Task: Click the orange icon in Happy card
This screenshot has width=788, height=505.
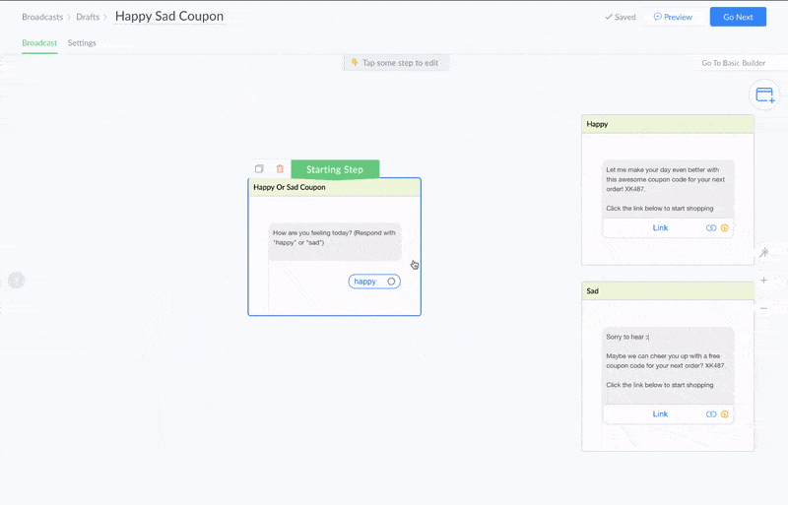Action: (725, 228)
